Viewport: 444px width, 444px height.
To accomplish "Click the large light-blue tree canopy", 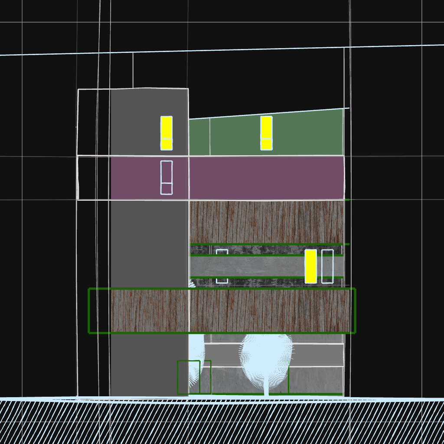I will pyautogui.click(x=267, y=358).
